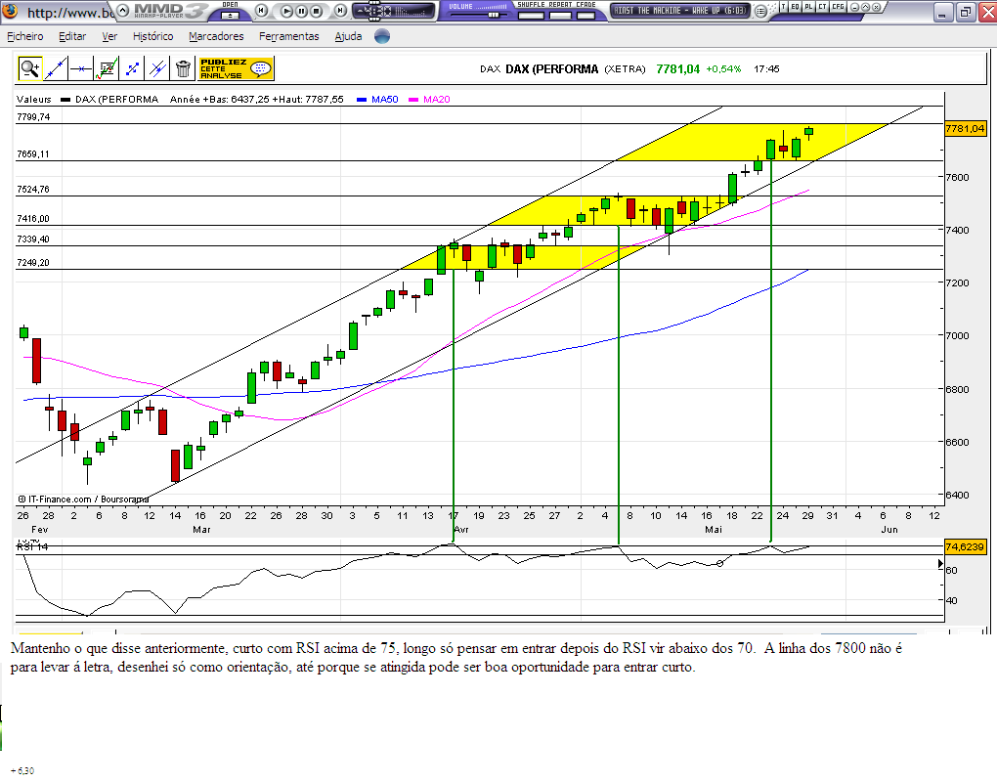The height and width of the screenshot is (782, 997).
Task: Open the Editar menu
Action: [x=72, y=36]
